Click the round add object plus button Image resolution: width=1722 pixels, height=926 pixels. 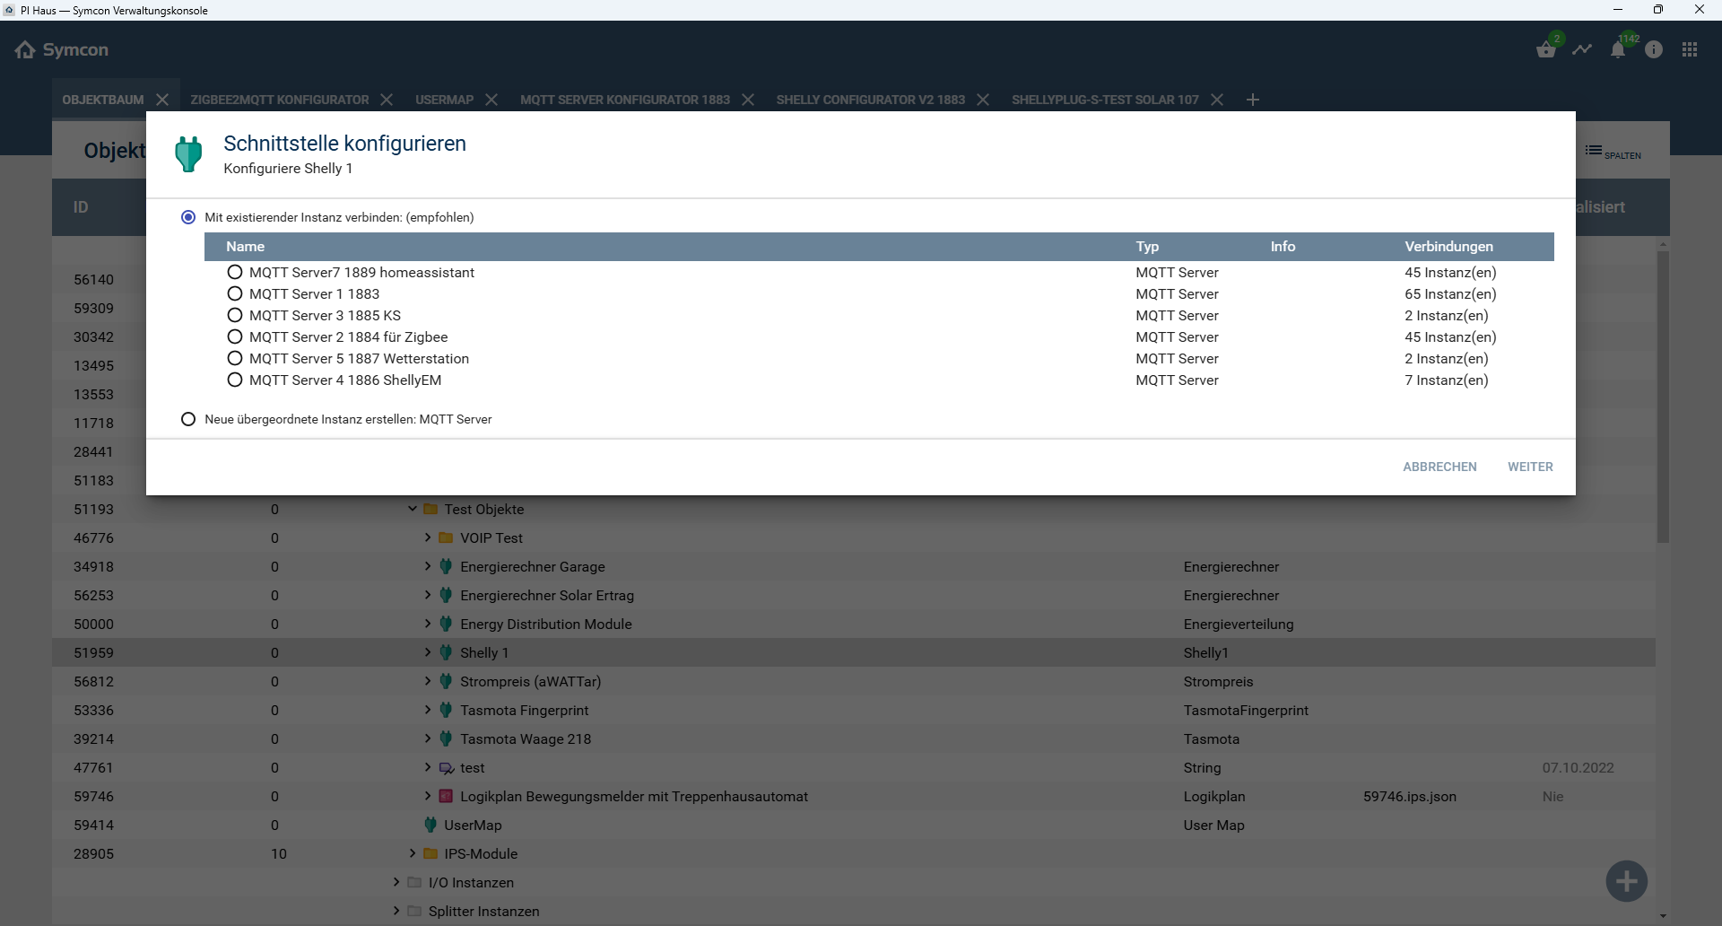(x=1626, y=881)
